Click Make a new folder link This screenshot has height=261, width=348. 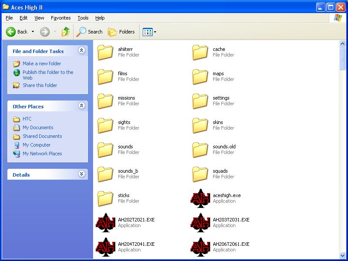point(42,64)
